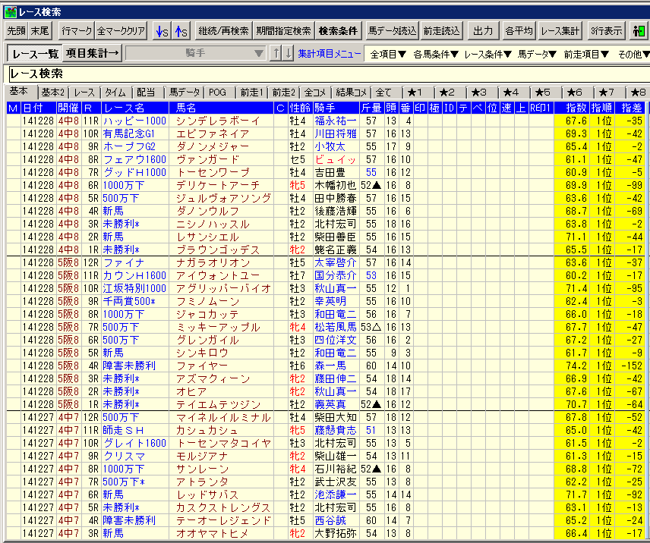Switch to the レース tab
The image size is (650, 543).
84,93
